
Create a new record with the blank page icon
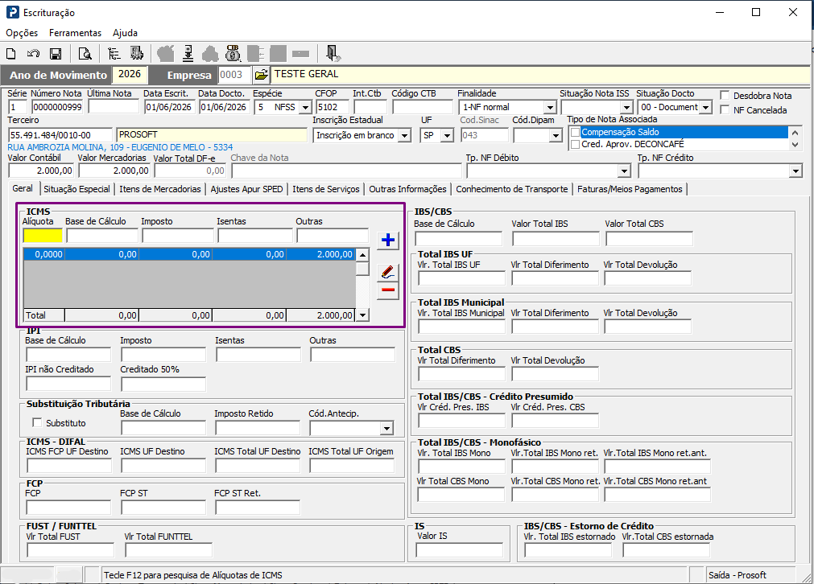coord(11,53)
